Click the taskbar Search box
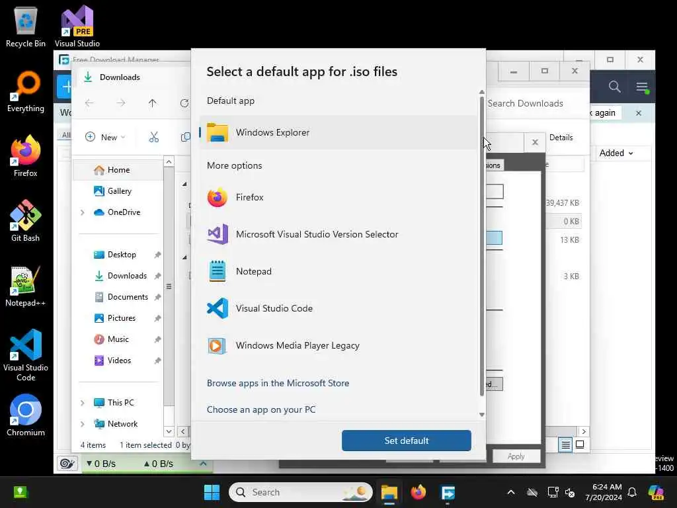The image size is (677, 508). [x=301, y=492]
